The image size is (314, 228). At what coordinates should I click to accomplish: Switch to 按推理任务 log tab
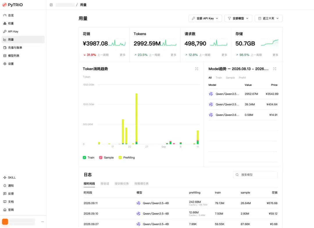tap(141, 184)
